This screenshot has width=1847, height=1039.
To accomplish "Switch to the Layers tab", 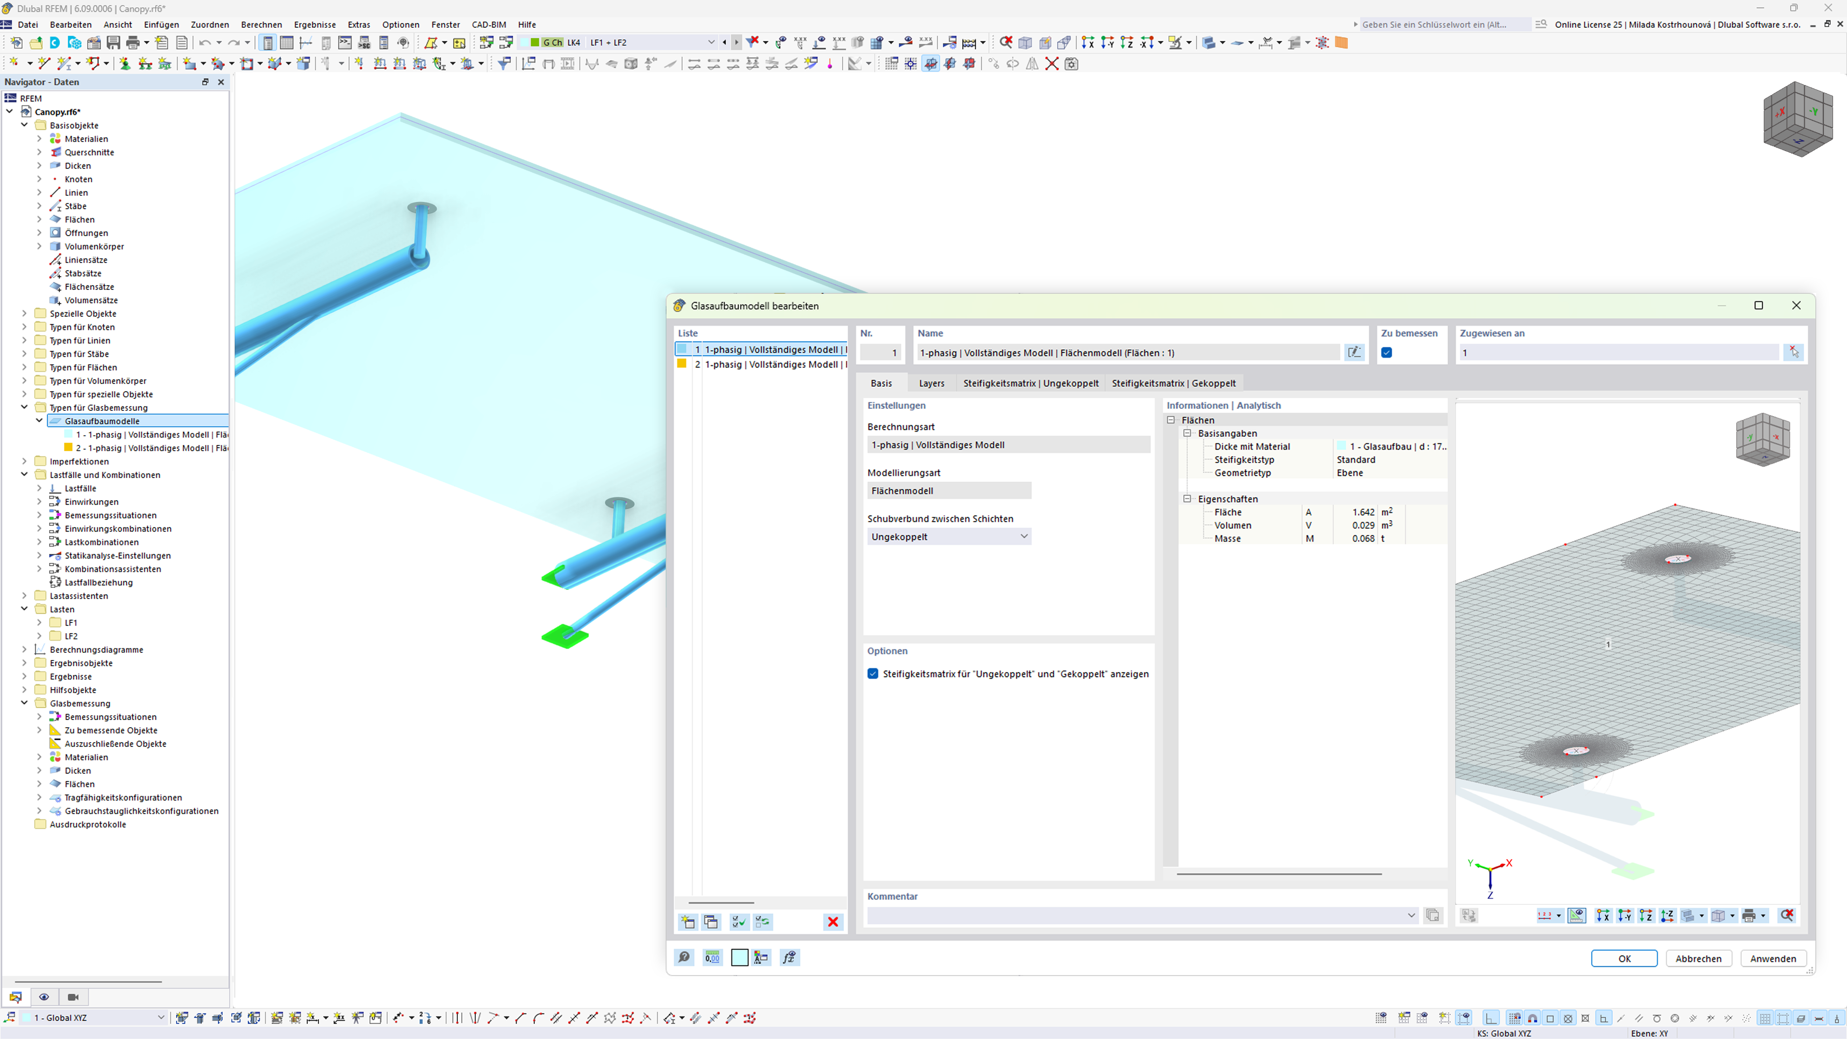I will pos(931,383).
